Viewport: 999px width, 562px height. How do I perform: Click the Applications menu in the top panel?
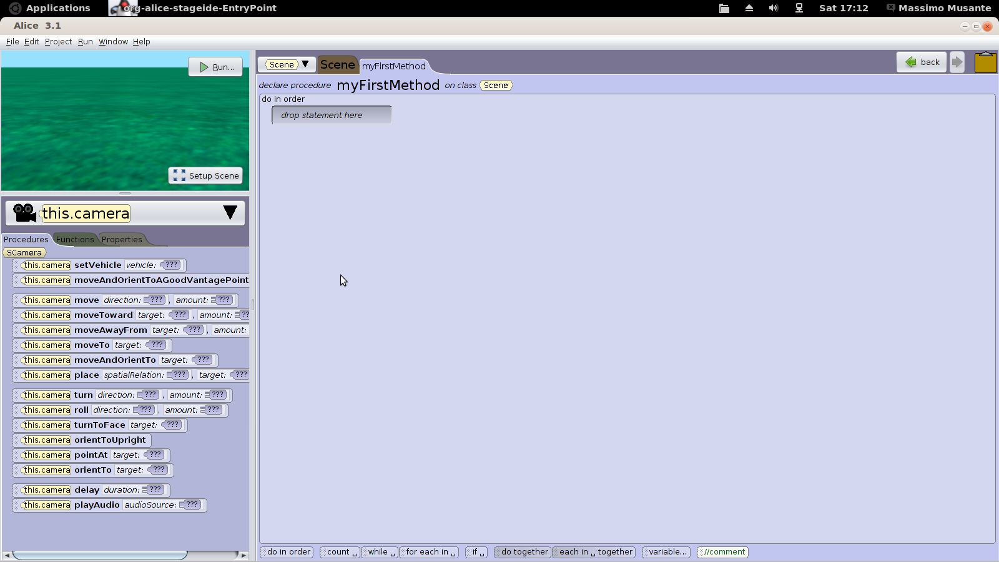click(x=50, y=8)
